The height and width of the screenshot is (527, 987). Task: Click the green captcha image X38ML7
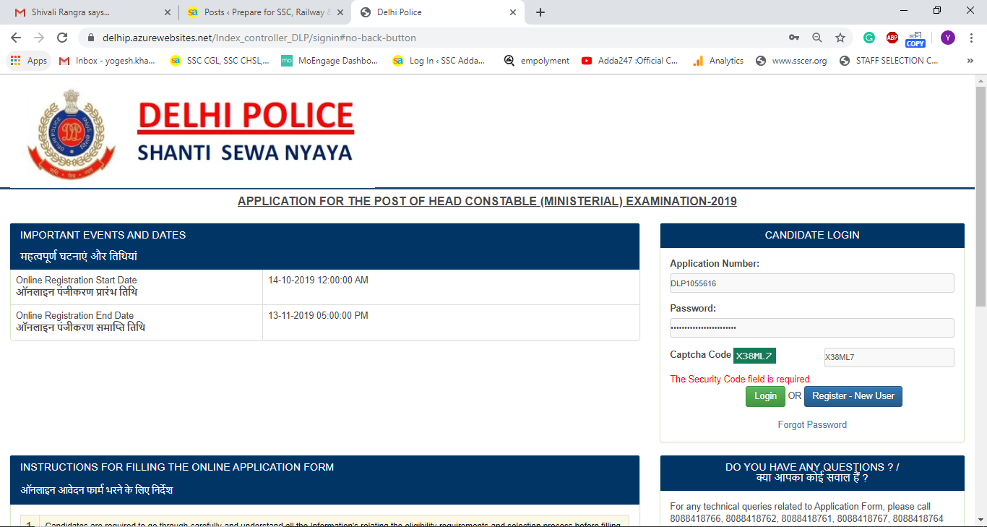[754, 356]
